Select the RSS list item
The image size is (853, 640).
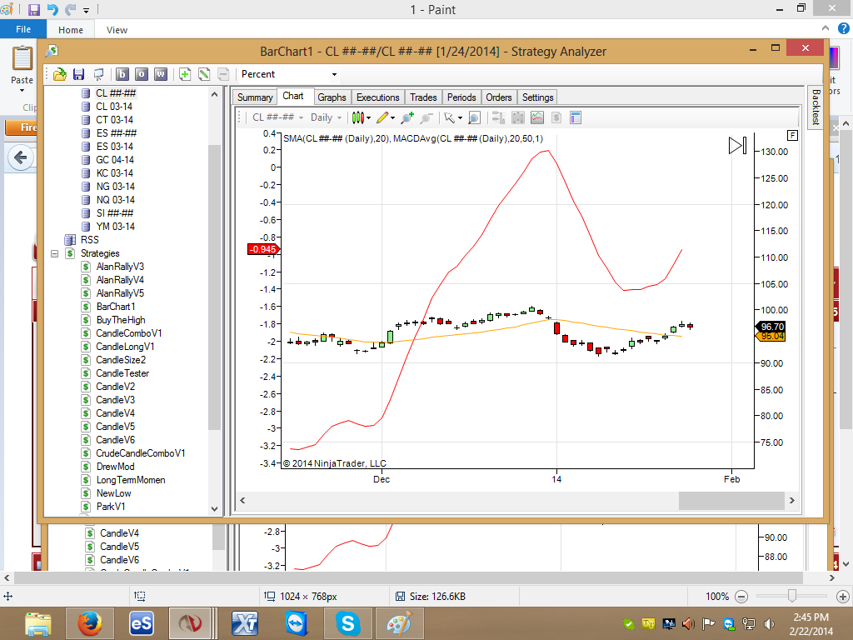click(90, 240)
